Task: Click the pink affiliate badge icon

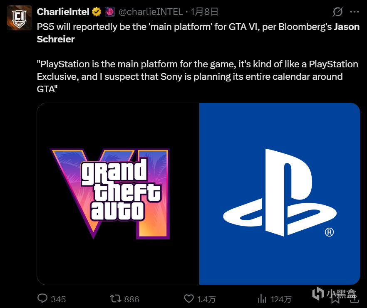Action: coord(109,12)
